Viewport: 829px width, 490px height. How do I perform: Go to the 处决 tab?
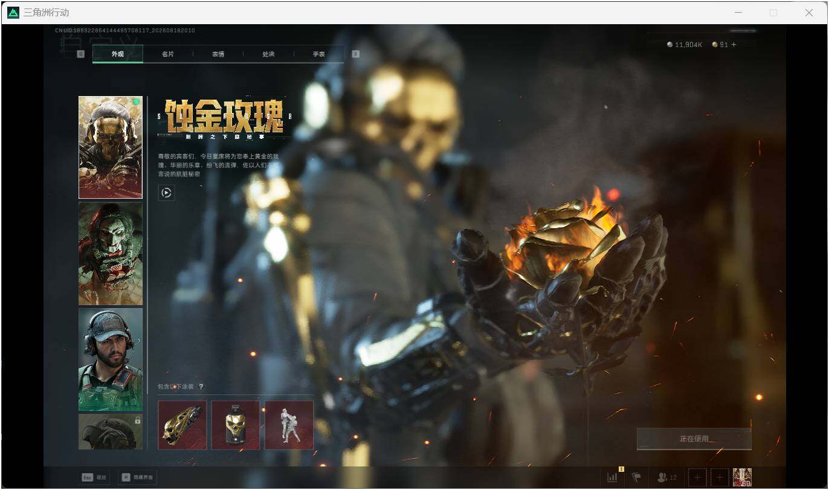click(268, 54)
